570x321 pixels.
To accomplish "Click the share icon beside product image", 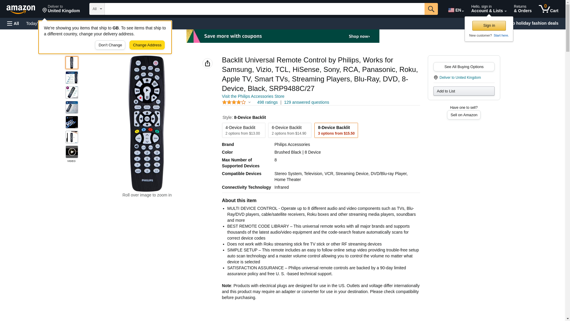I will (208, 63).
